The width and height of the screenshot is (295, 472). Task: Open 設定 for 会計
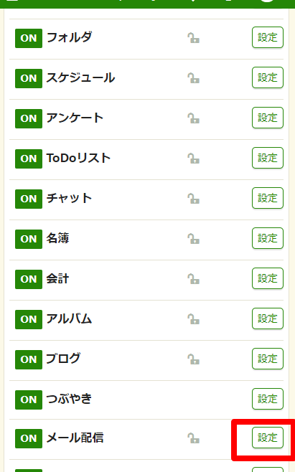click(268, 278)
